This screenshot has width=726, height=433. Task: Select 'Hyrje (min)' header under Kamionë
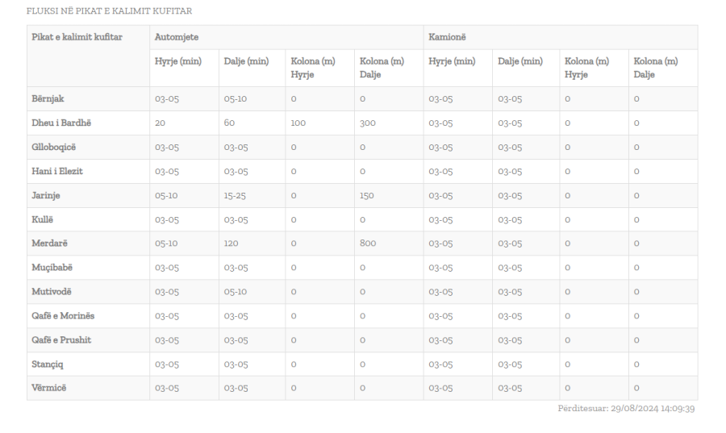tap(452, 61)
